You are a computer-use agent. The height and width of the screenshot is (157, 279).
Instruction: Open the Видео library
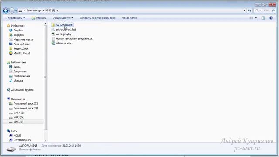pyautogui.click(x=17, y=67)
